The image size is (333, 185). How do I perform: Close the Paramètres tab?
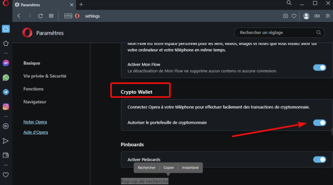point(72,5)
